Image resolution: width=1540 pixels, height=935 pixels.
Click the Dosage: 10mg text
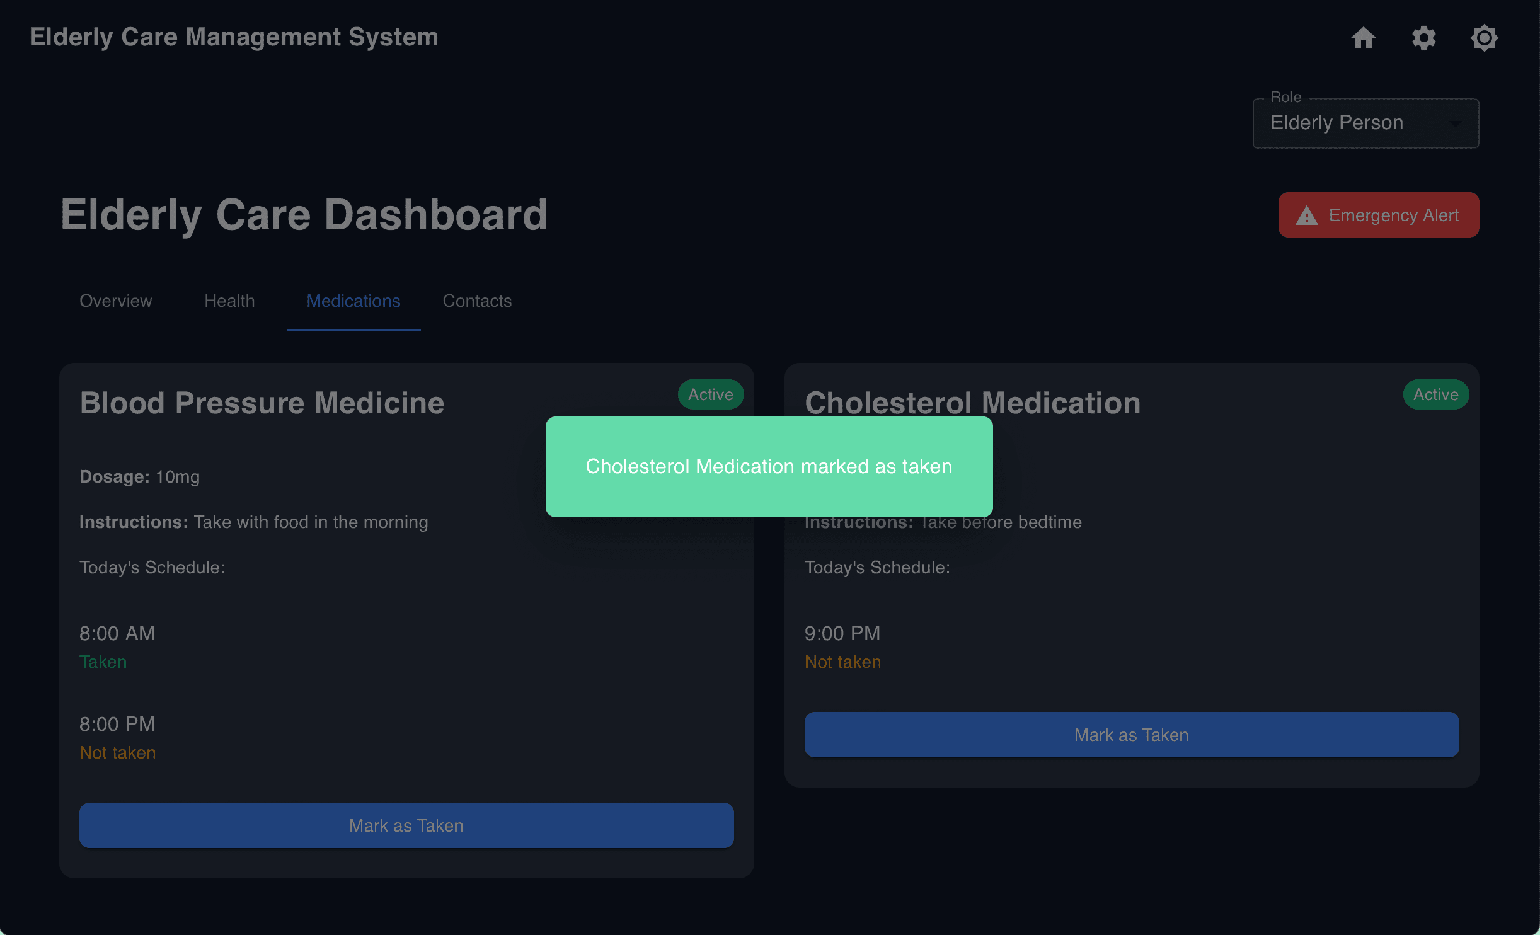point(140,477)
